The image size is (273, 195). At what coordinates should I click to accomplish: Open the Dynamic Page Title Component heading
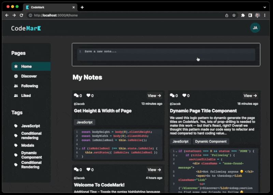(x=203, y=111)
